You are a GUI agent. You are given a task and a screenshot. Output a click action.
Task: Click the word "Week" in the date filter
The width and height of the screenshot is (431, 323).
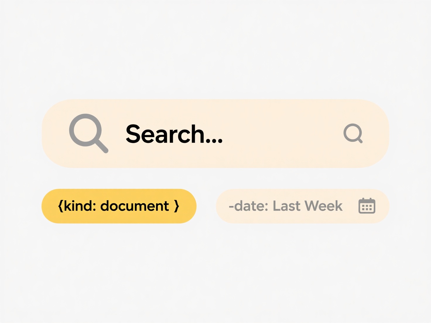point(324,206)
